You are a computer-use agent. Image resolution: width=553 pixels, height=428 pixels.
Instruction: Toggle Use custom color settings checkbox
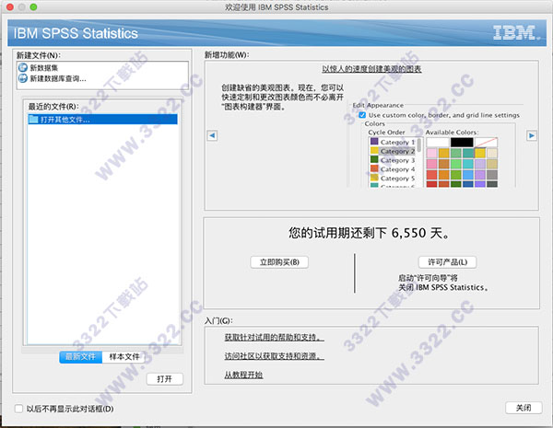[x=362, y=115]
